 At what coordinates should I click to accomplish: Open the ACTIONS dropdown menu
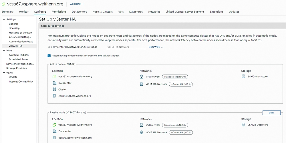pos(77,4)
